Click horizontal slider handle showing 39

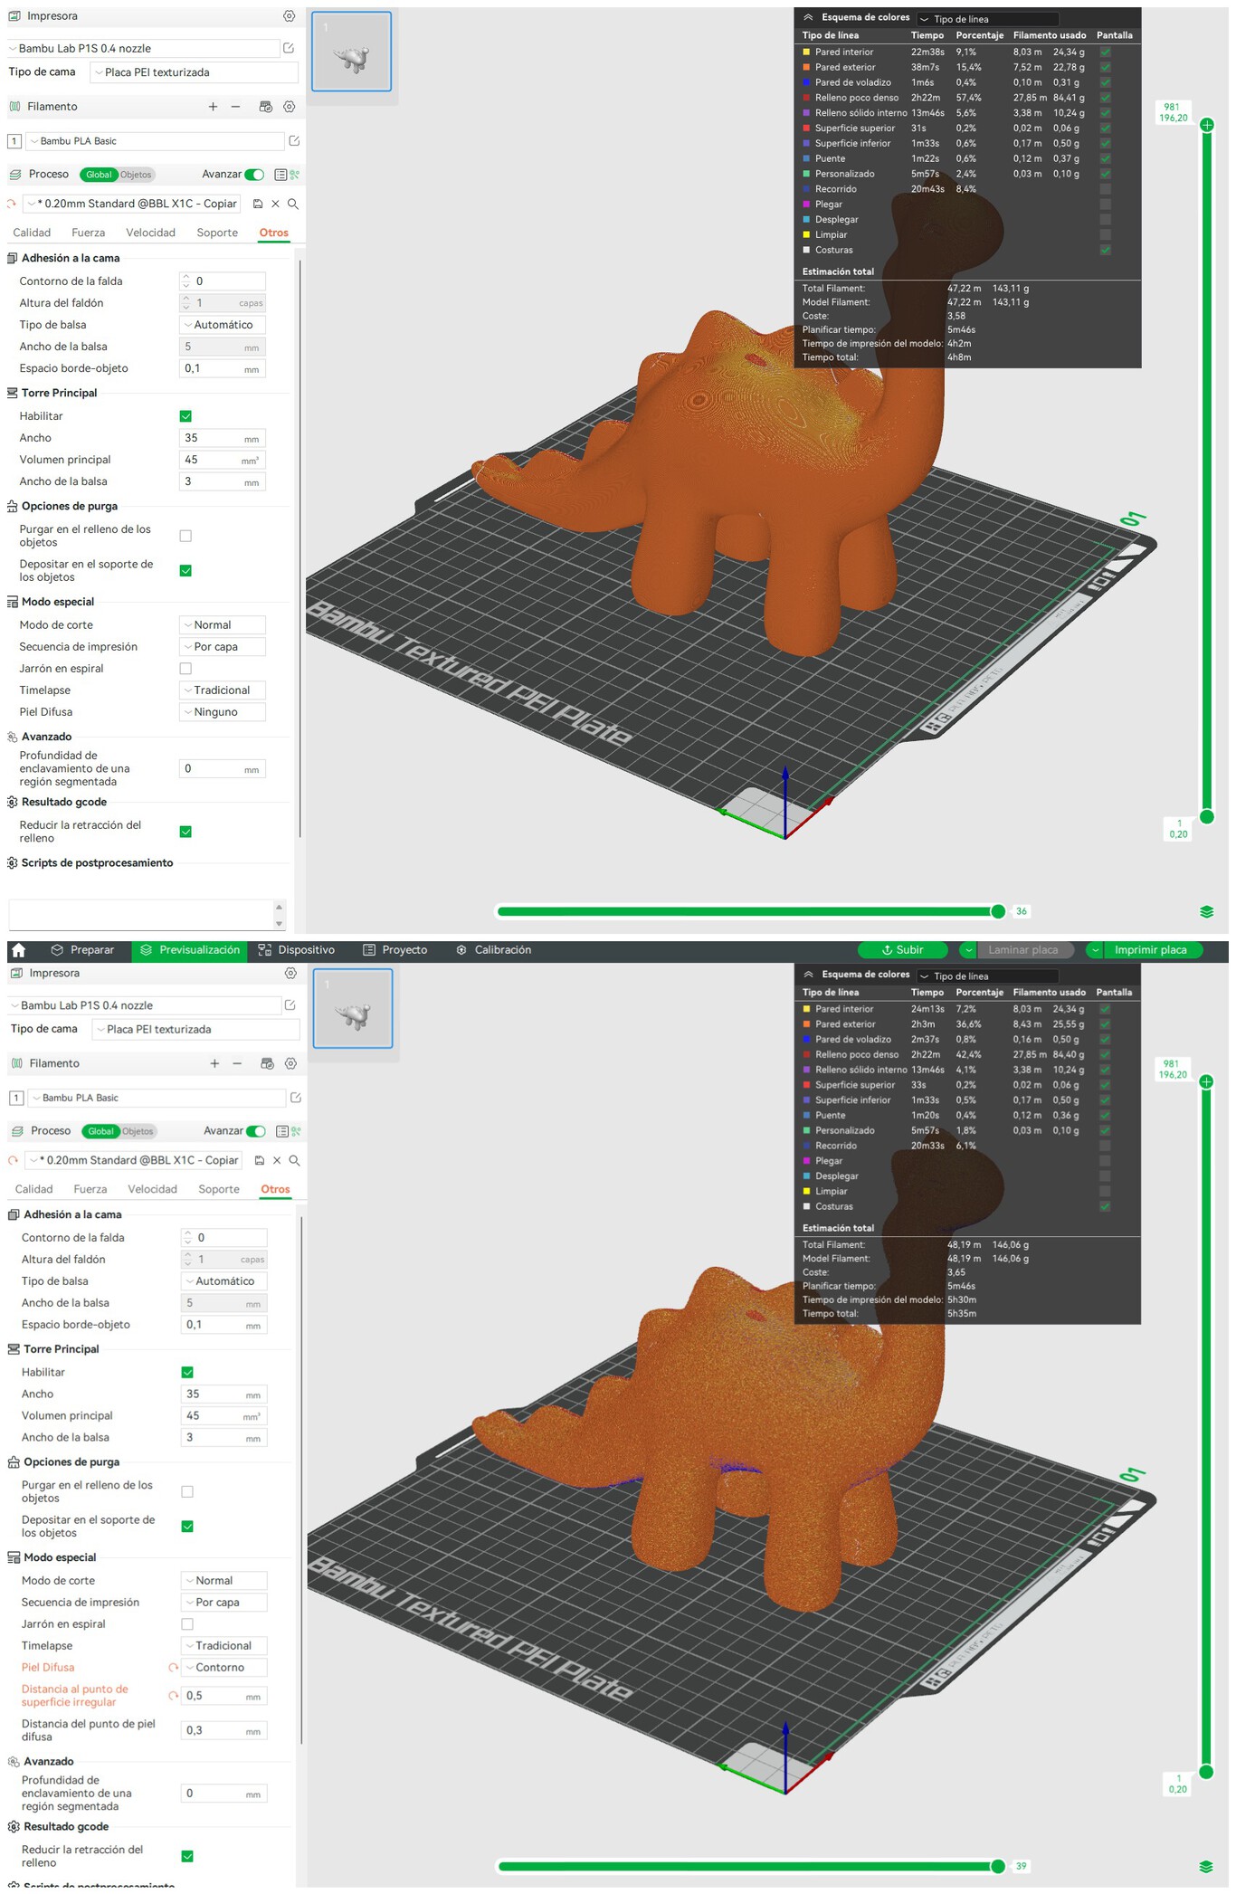click(998, 1866)
